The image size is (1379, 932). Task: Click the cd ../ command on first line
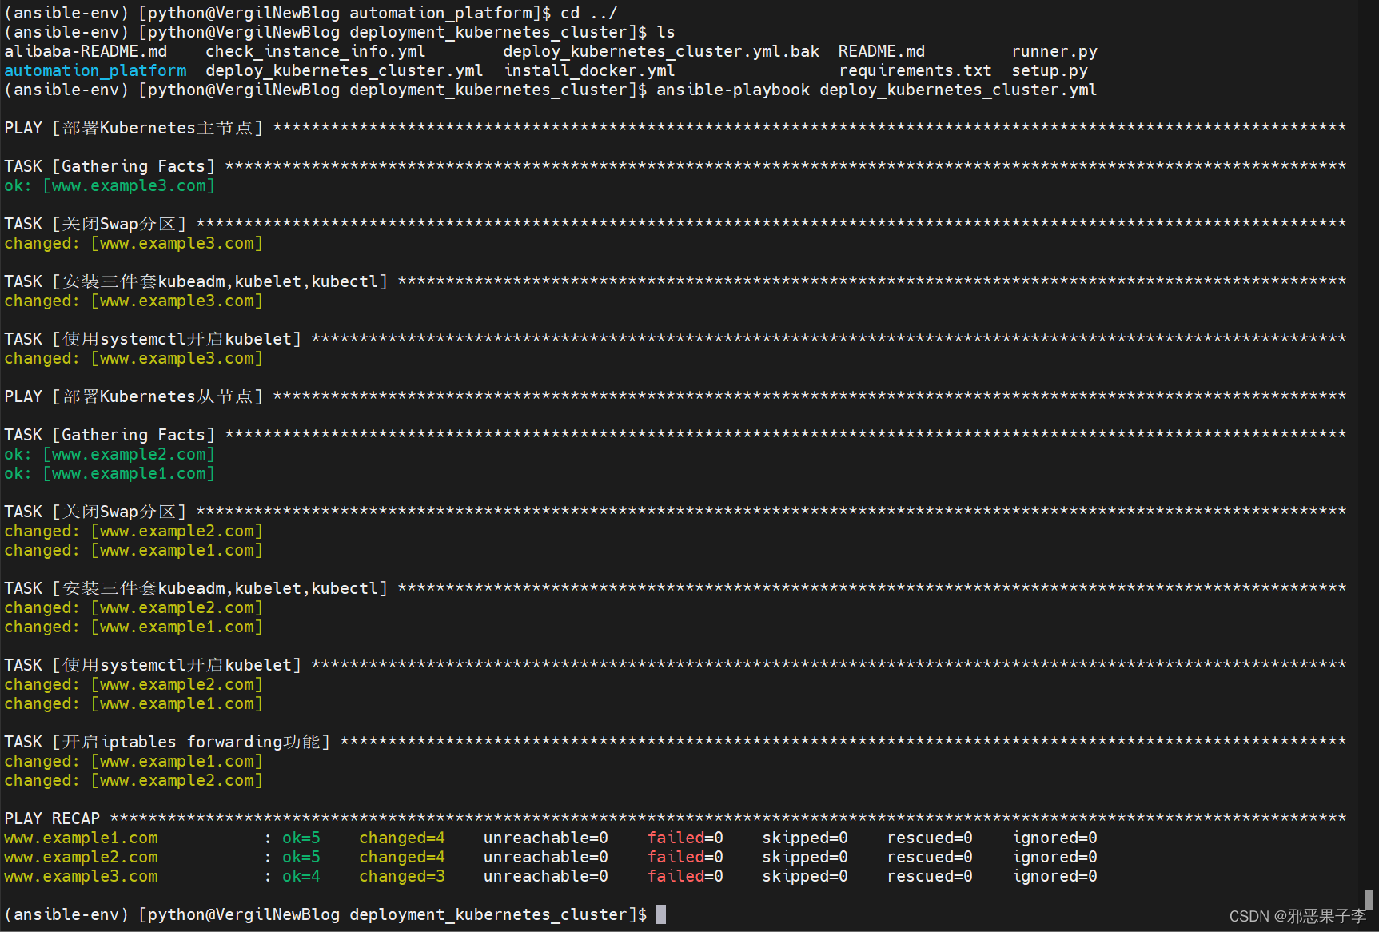[x=589, y=13]
